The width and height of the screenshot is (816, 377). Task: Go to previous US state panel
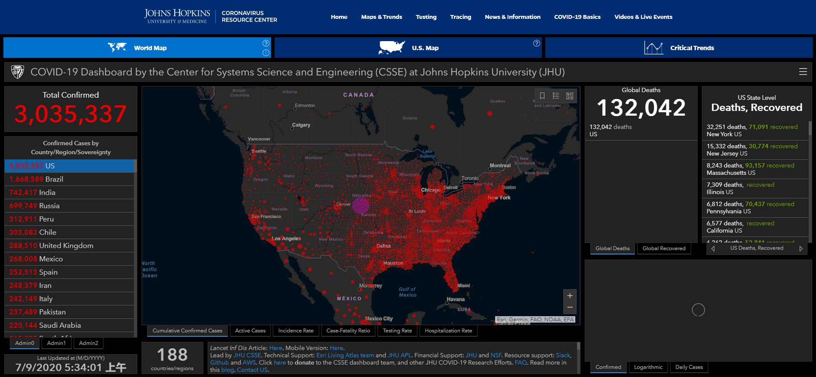click(713, 248)
